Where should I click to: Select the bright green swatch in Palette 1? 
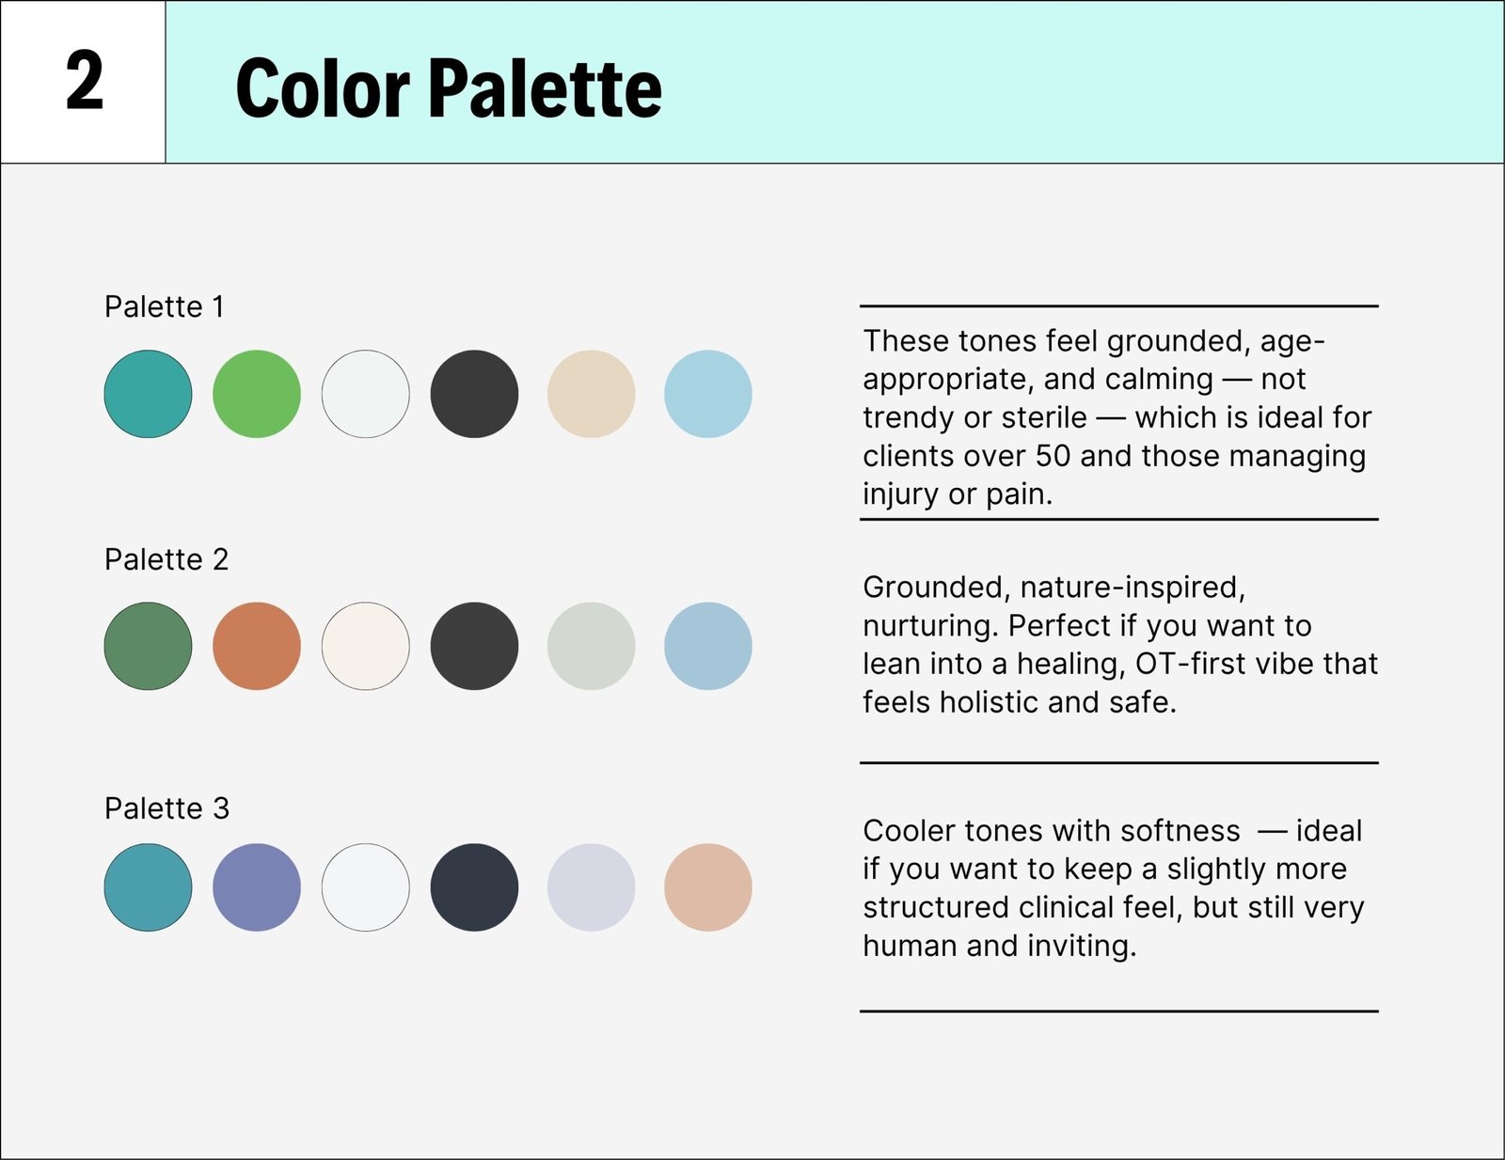click(257, 394)
